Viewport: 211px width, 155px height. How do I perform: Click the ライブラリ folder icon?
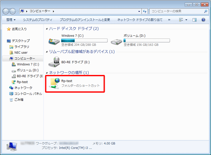(x=11, y=47)
